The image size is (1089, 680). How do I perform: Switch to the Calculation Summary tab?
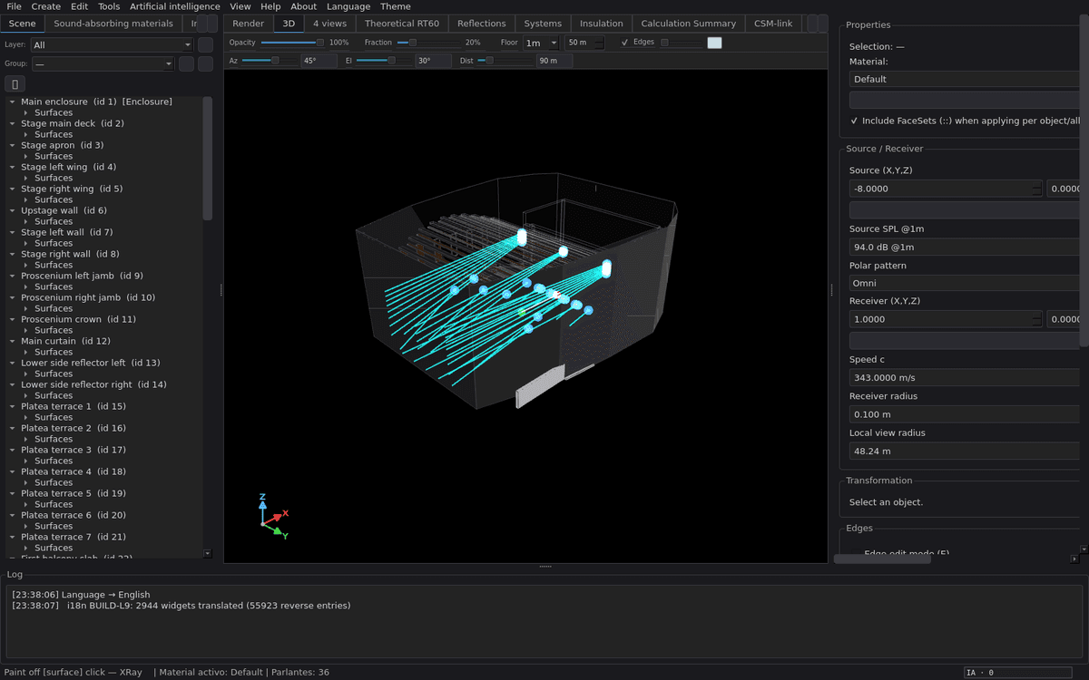pyautogui.click(x=689, y=24)
